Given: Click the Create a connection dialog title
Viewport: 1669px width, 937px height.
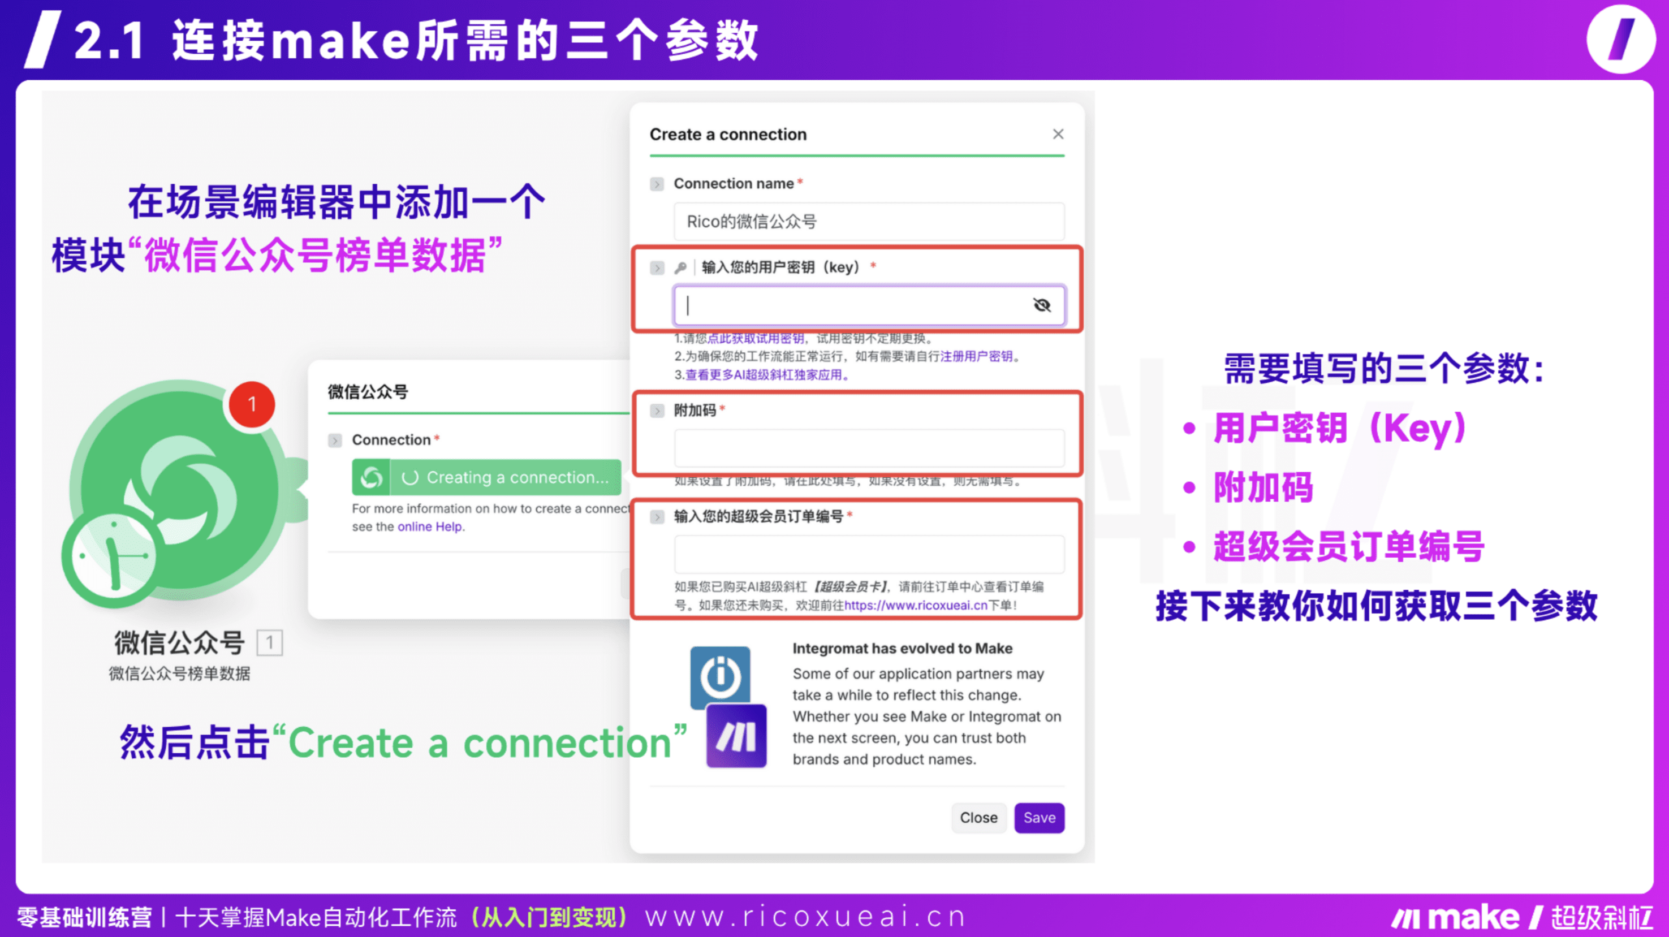Looking at the screenshot, I should (x=728, y=135).
